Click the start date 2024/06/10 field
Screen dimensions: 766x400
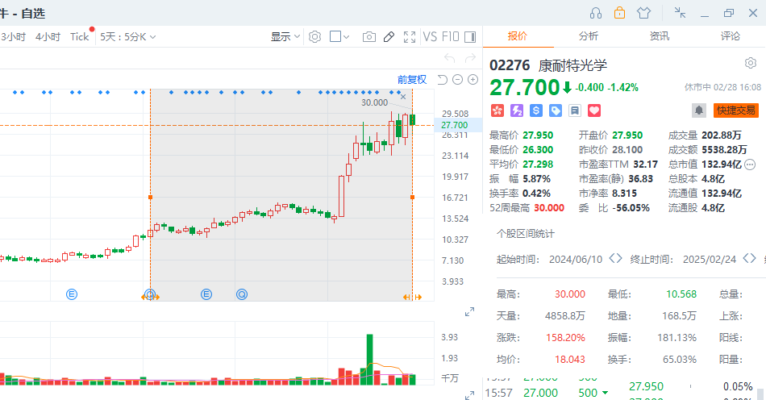(576, 260)
